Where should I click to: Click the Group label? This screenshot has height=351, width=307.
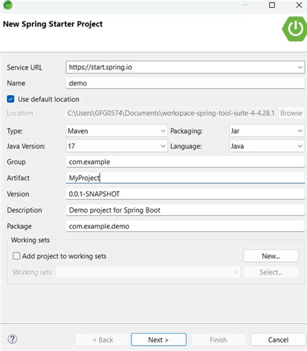tap(16, 162)
